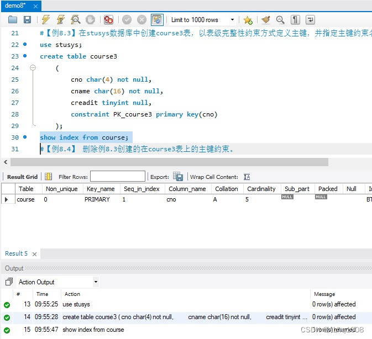Close the Result 5 tab
Screen dimensions: 372x339
pos(34,254)
